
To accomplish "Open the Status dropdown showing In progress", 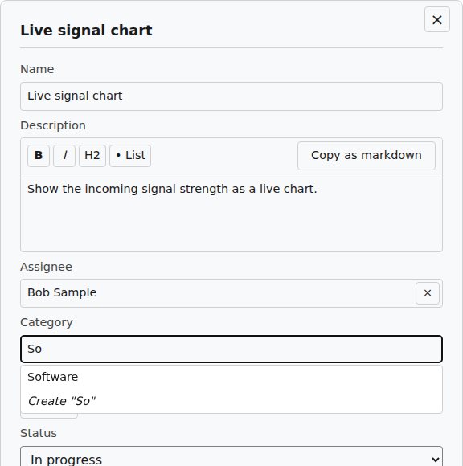I will coord(231,458).
